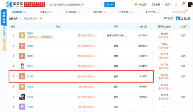
Task: Expand 关联13家企业 for 张小东
Action: (x=87, y=76)
